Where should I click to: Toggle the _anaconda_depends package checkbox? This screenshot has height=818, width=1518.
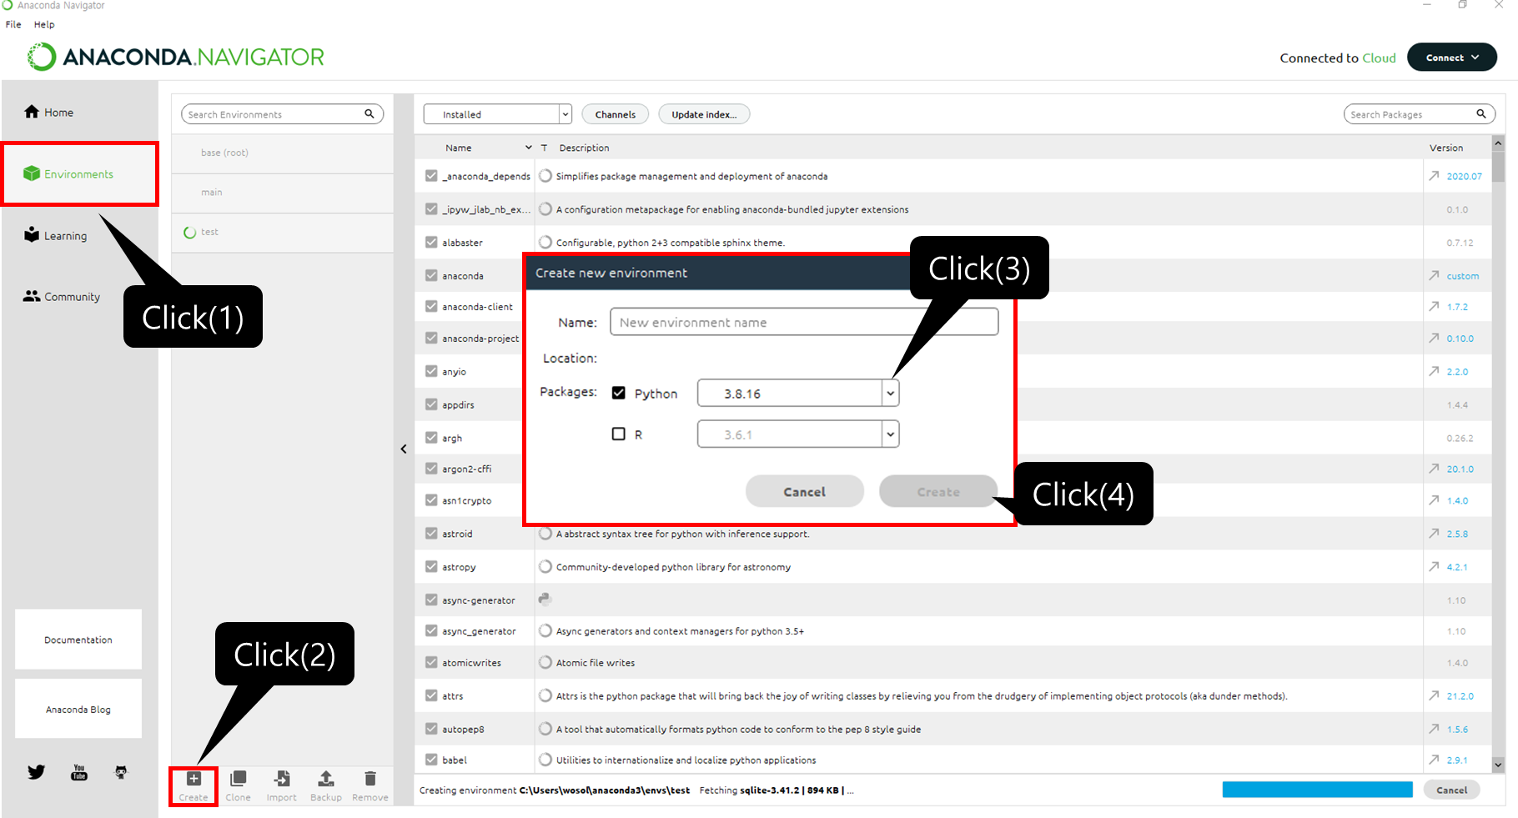pyautogui.click(x=431, y=176)
